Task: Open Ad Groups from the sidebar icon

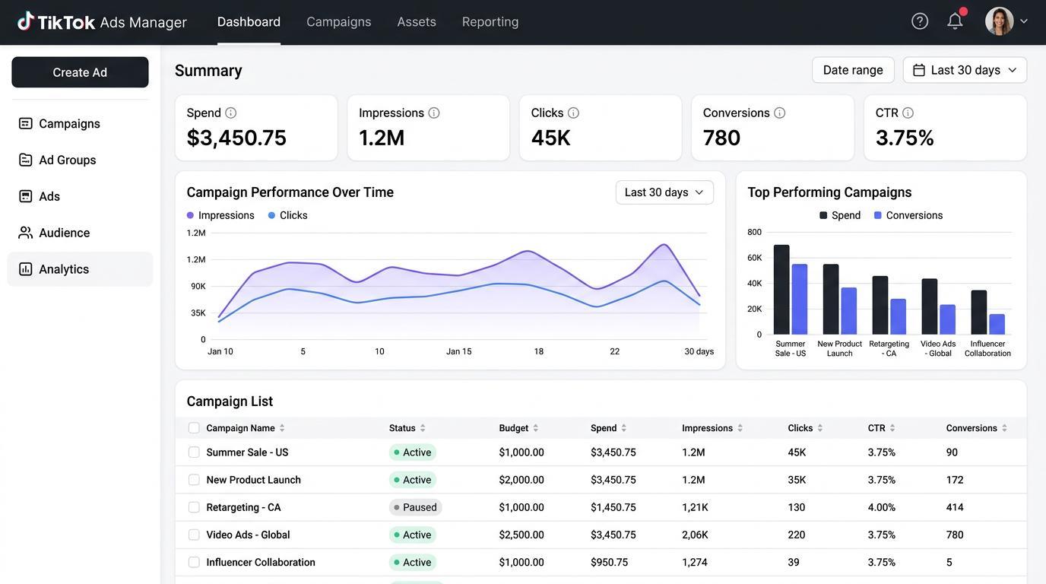Action: 26,160
